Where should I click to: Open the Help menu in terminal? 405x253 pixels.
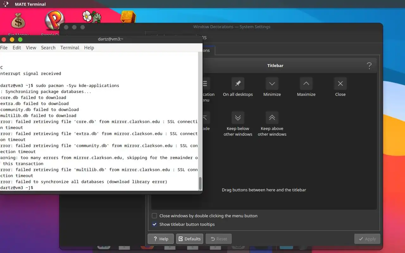(89, 48)
